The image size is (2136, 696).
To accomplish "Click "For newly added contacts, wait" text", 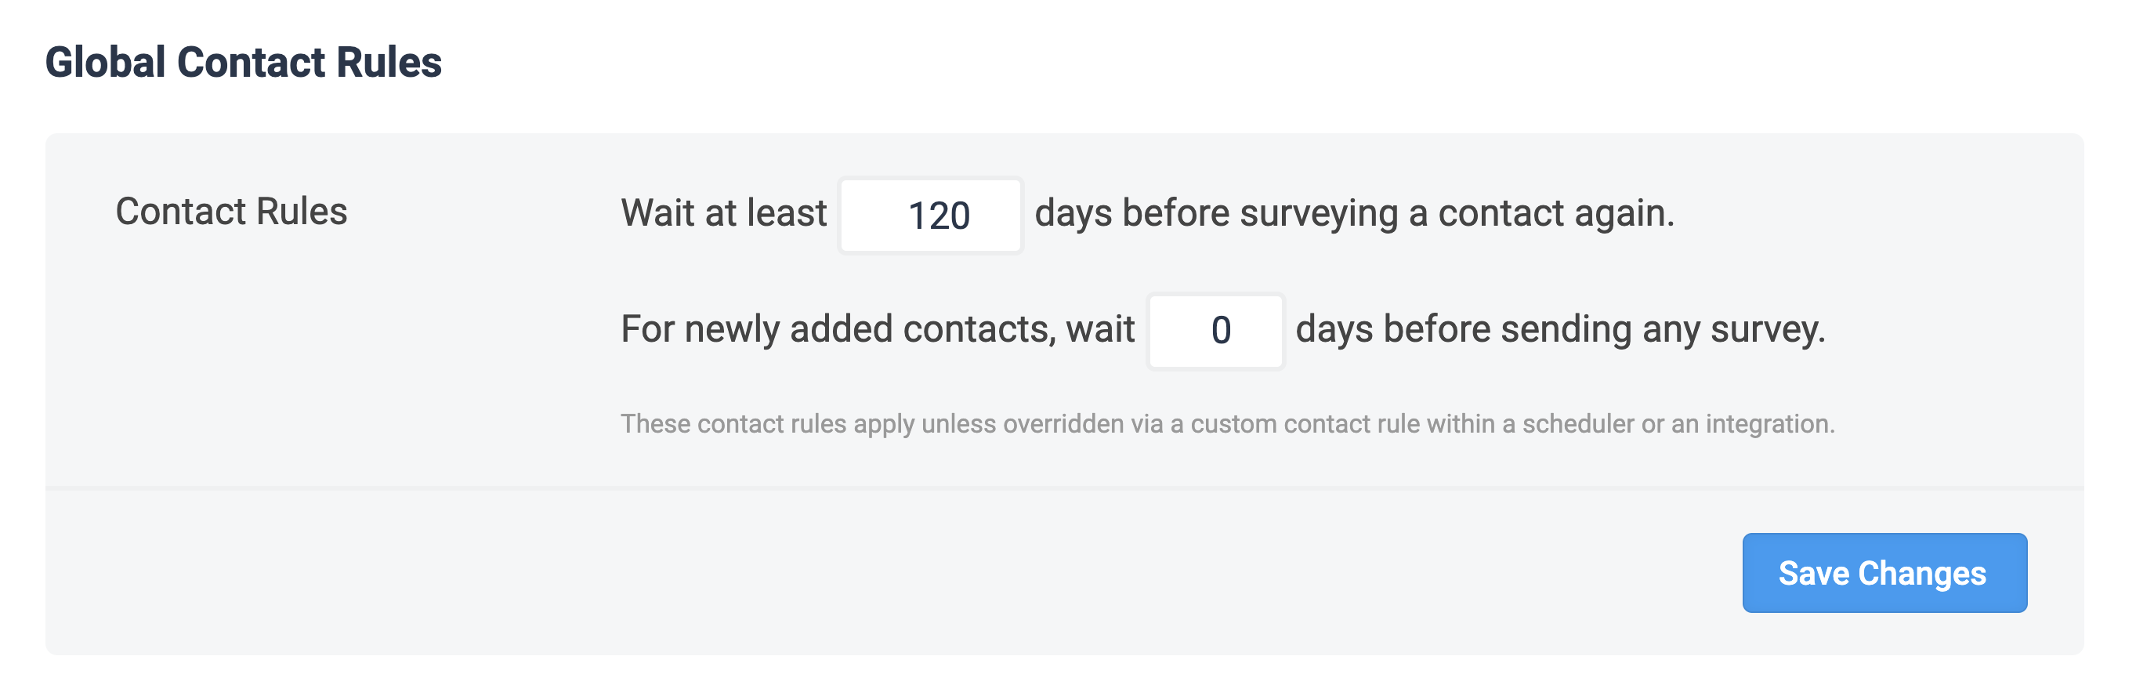I will tap(878, 329).
